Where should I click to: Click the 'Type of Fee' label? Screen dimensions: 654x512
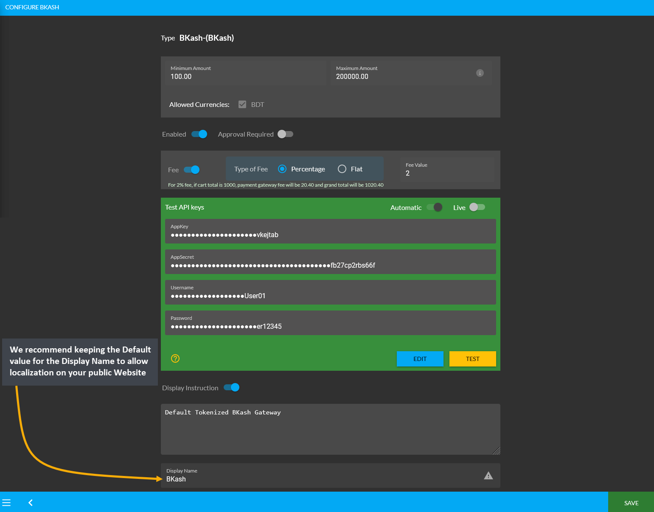coord(251,169)
